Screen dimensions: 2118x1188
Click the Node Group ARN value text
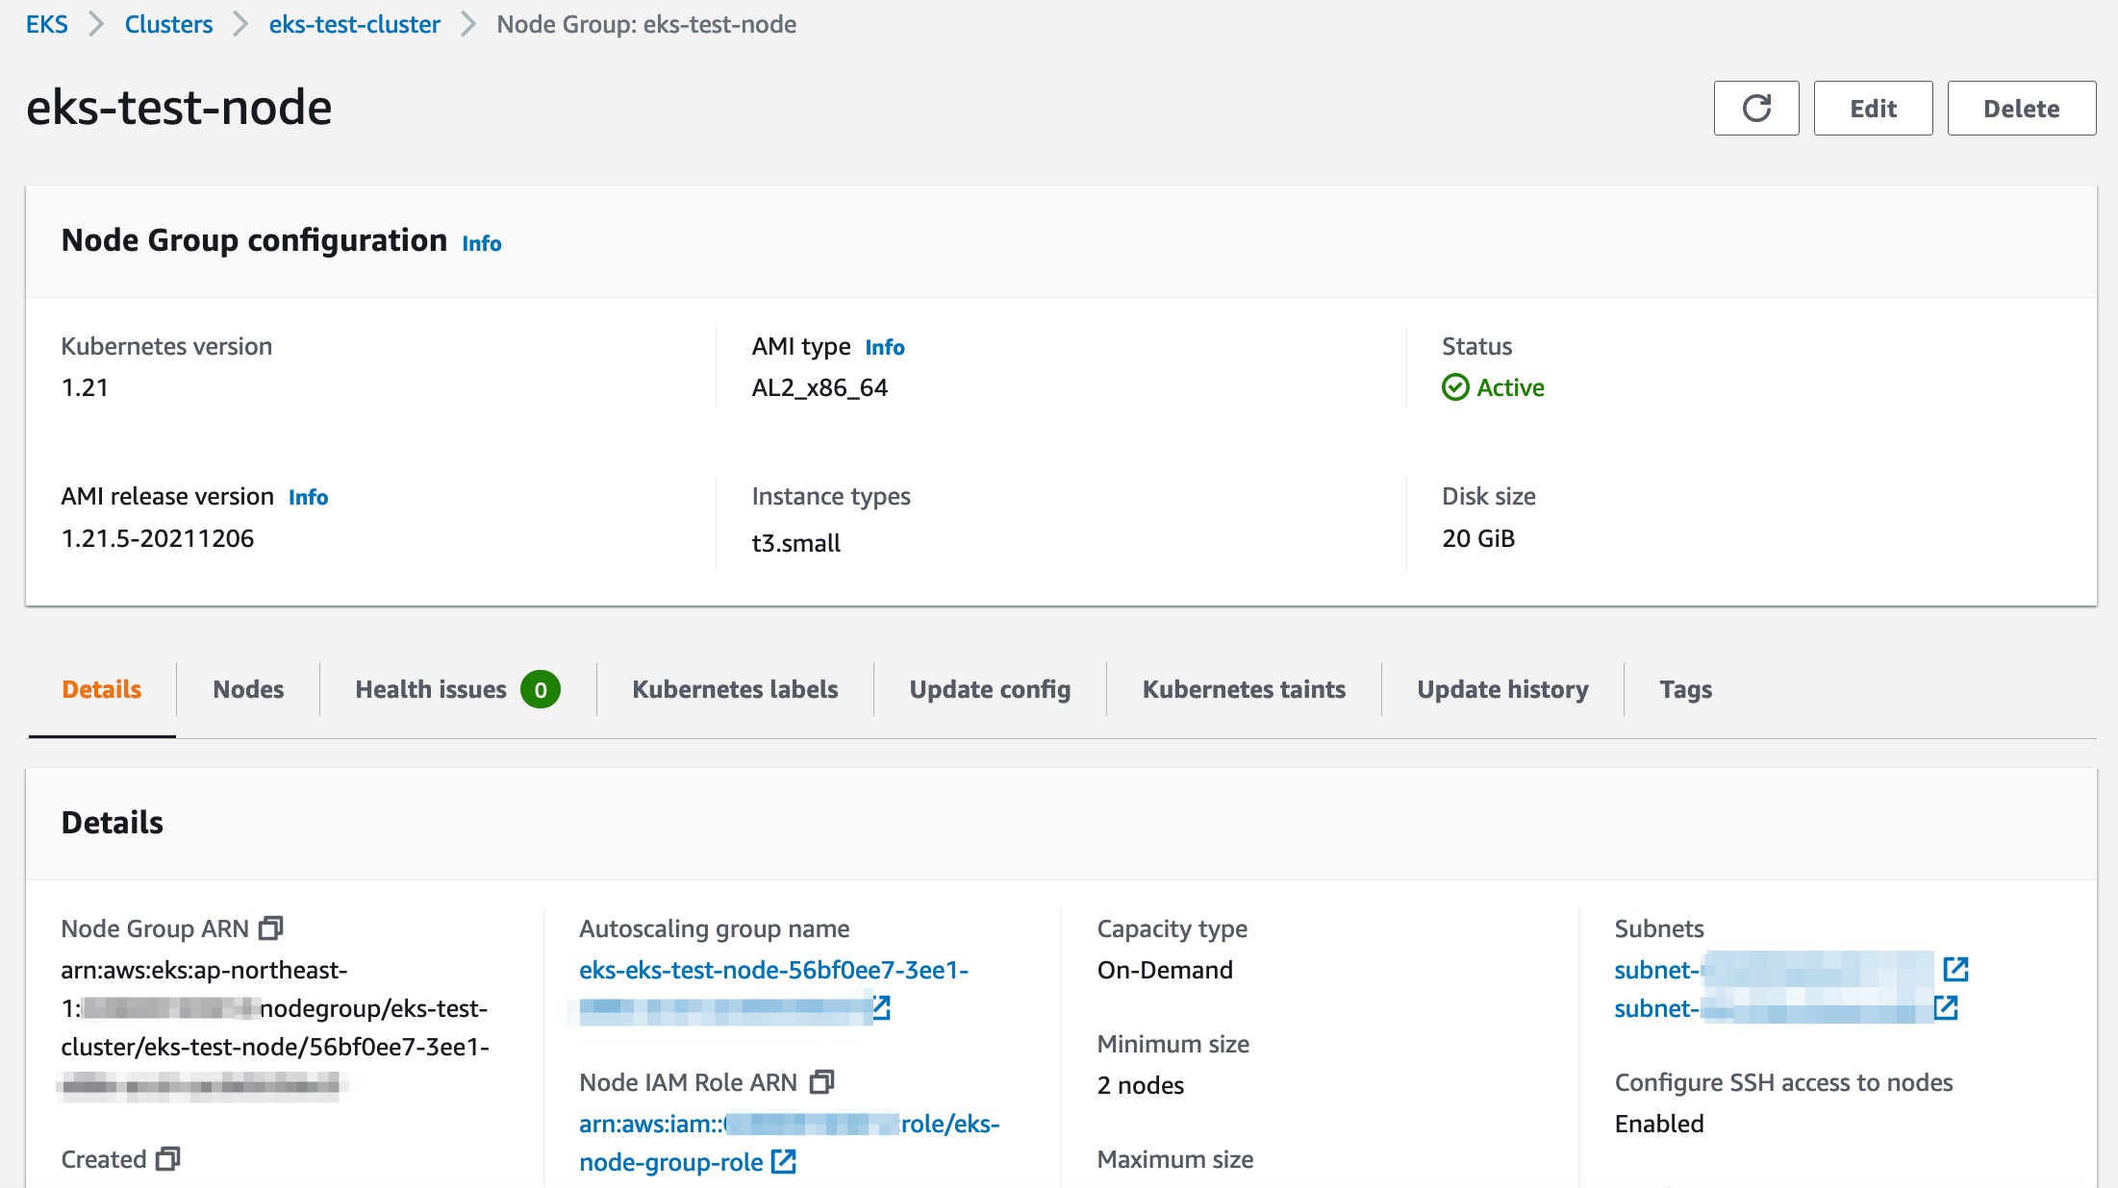tap(275, 1027)
